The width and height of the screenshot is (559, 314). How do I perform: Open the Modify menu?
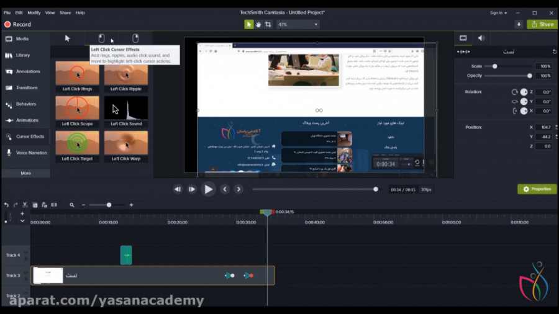click(34, 12)
